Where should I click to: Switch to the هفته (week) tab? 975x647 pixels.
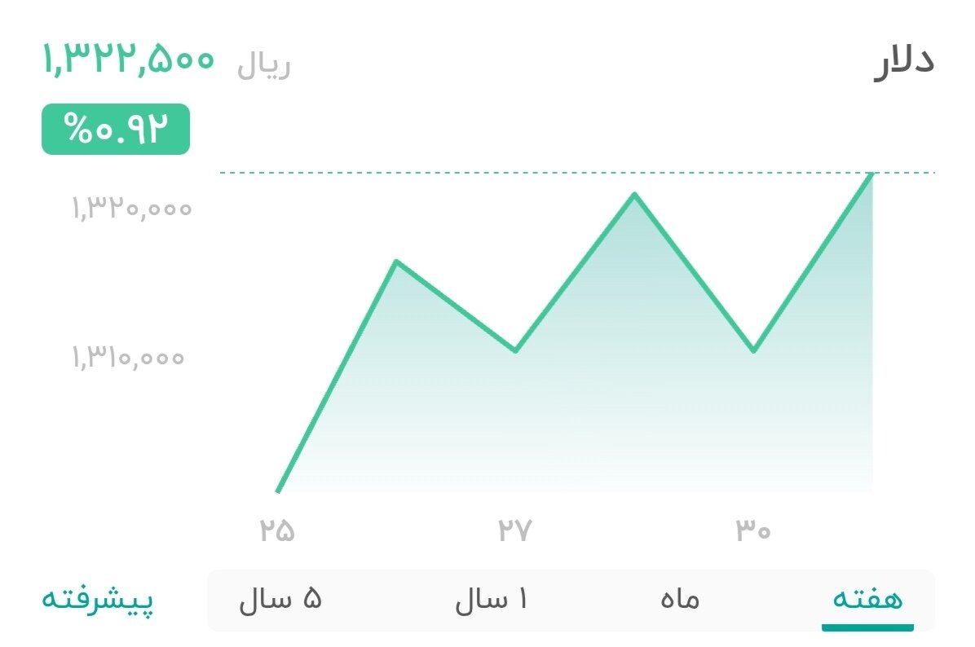(x=869, y=601)
